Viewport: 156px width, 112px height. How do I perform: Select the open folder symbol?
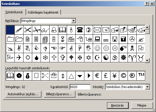coord(19,39)
